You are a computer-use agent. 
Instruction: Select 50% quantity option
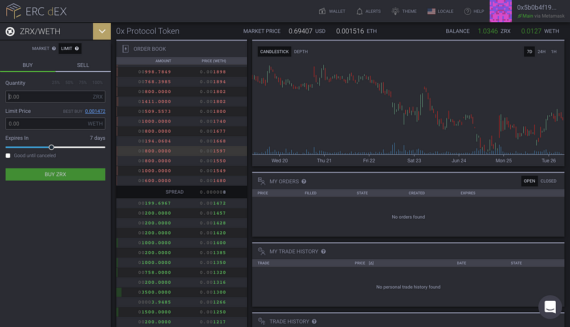[69, 83]
